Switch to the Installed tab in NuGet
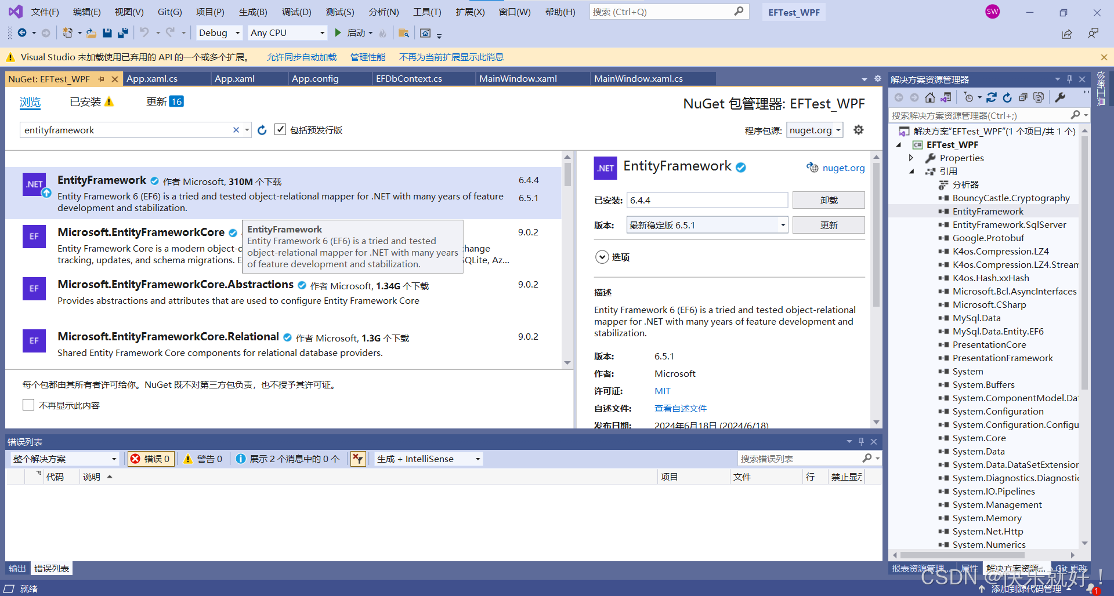1114x596 pixels. (91, 102)
